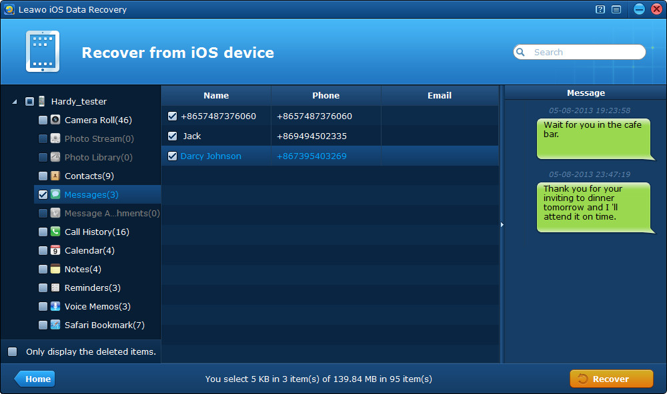The height and width of the screenshot is (394, 667).
Task: Click into the Search field
Action: click(x=580, y=52)
